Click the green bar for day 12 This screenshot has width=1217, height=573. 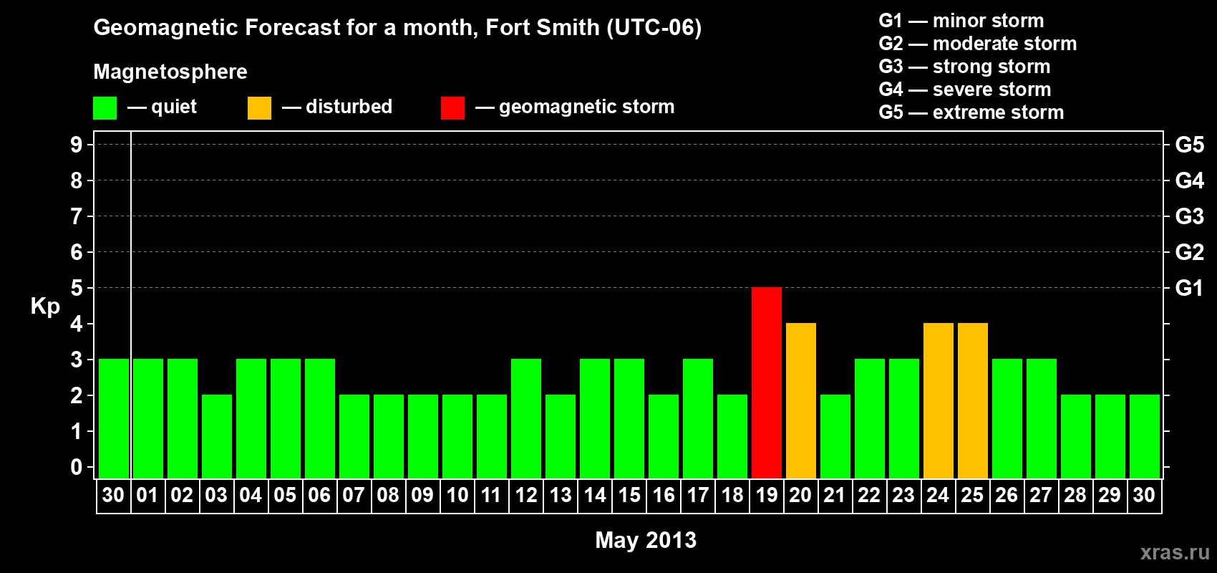pyautogui.click(x=526, y=418)
